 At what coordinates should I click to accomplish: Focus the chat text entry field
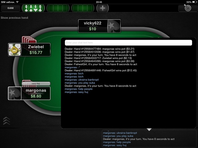coord(128,43)
